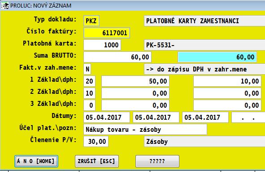The image size is (265, 172).
Task: Click the second Dátumy field 05.04.2017
Action: [x=156, y=117]
